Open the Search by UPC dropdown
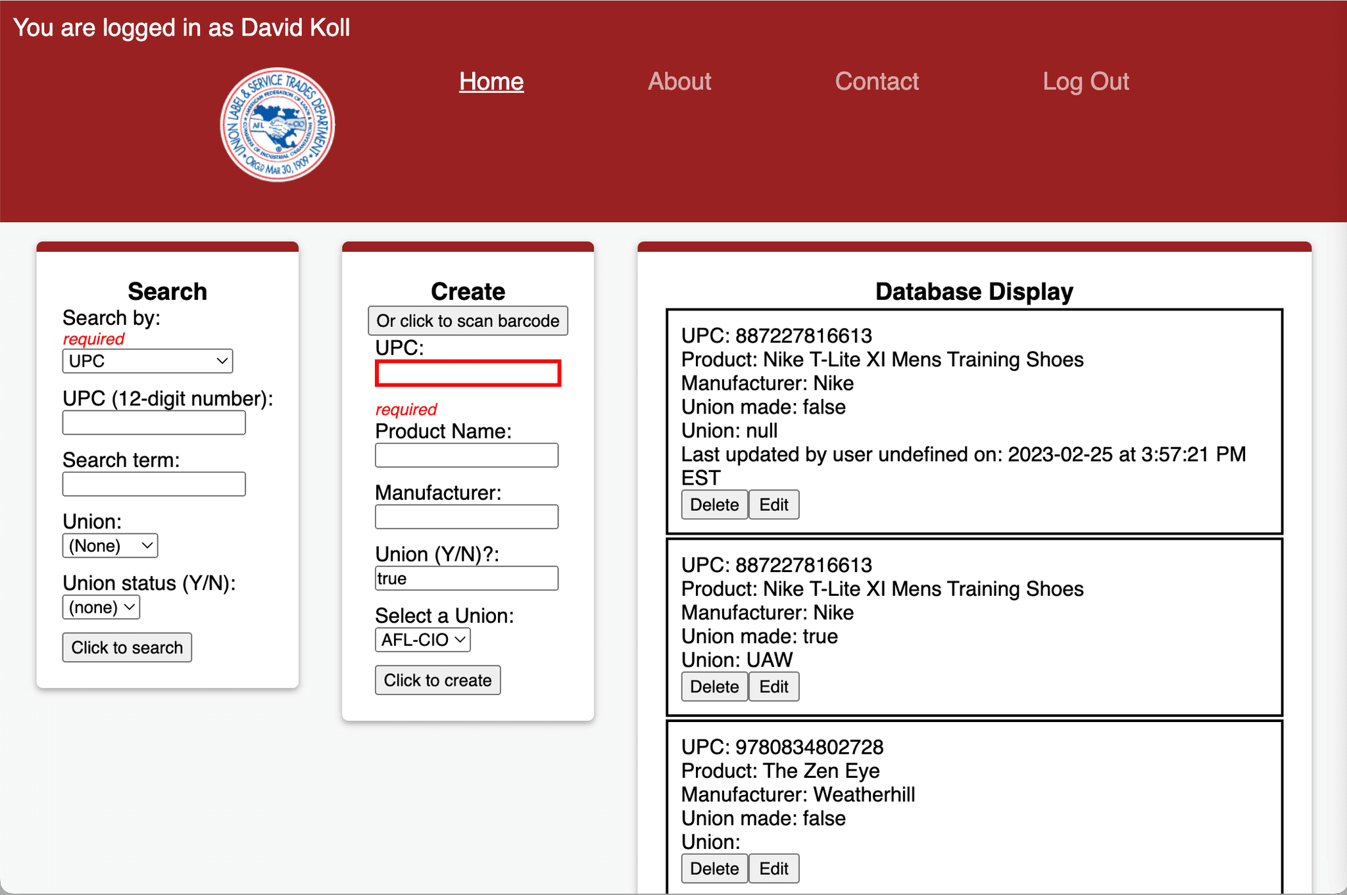 point(147,361)
